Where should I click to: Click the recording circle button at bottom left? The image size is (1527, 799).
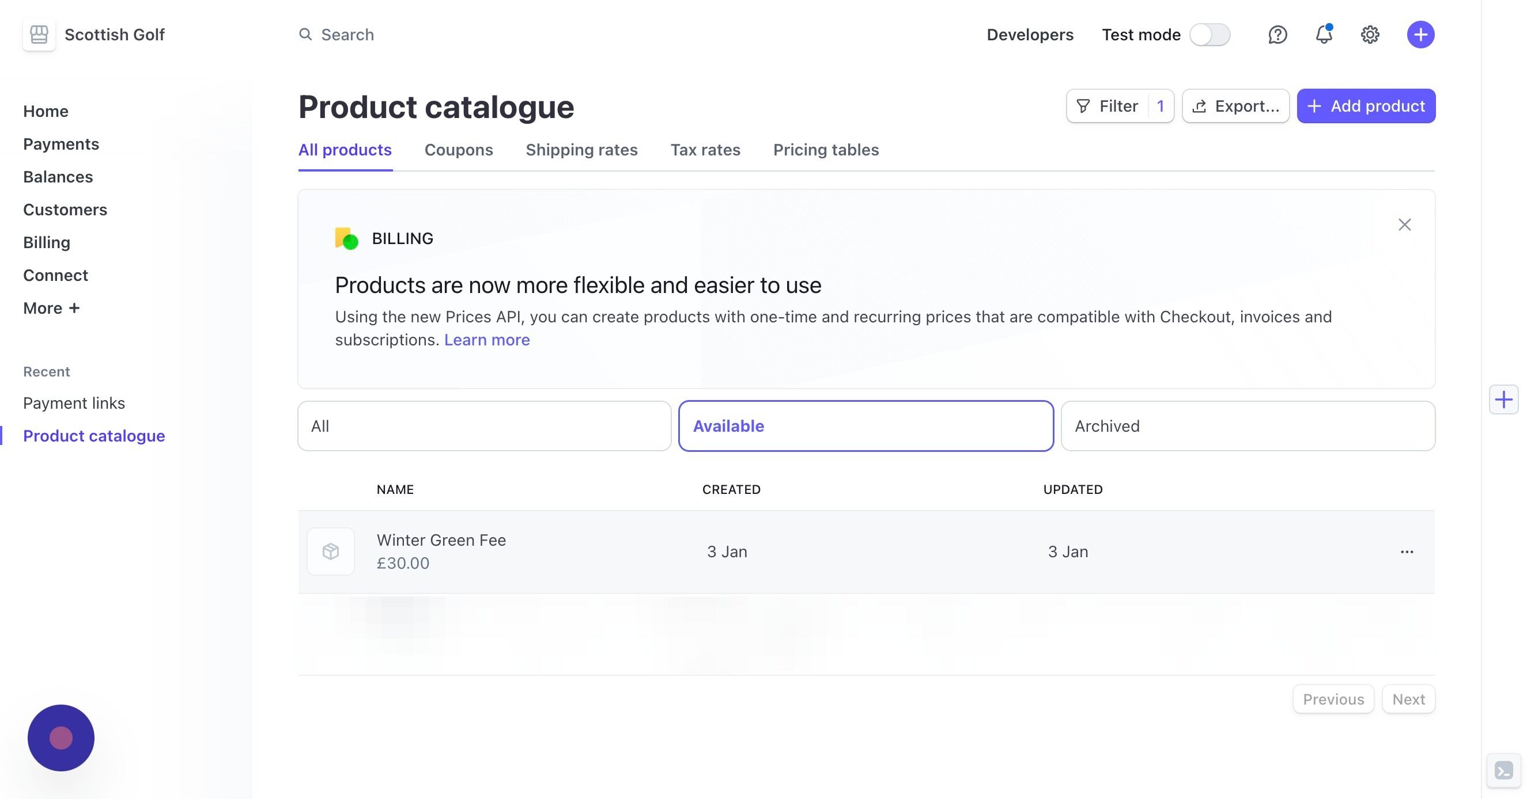click(x=61, y=738)
